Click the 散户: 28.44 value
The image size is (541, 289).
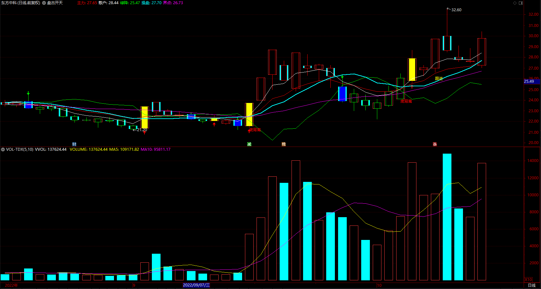point(109,3)
